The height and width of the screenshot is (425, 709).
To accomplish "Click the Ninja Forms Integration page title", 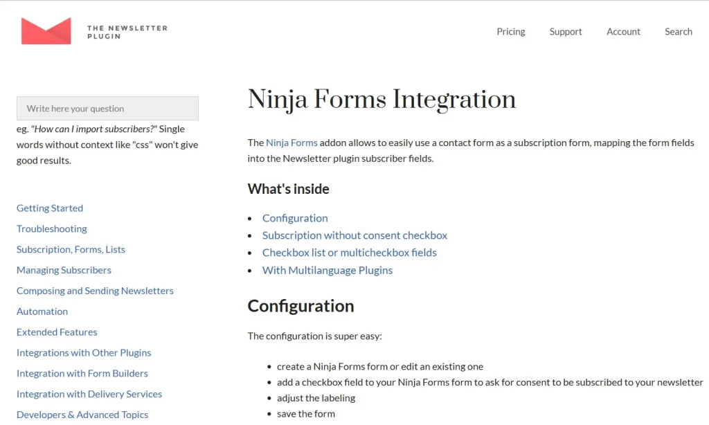I will pyautogui.click(x=382, y=100).
